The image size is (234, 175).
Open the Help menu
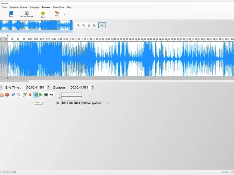coord(69,7)
